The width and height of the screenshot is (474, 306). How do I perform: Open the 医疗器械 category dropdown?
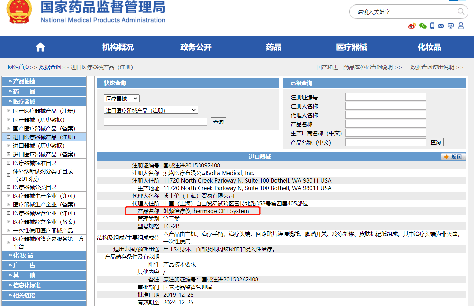122,99
